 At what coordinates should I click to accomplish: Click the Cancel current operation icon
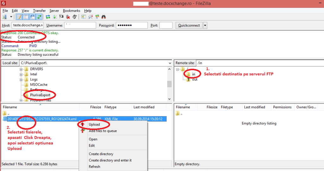(61, 17)
